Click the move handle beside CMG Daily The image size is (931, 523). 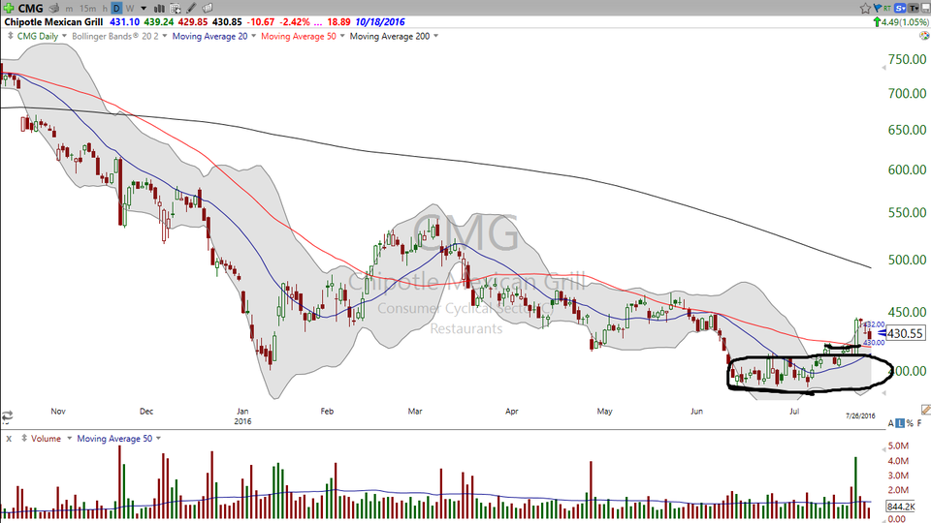(10, 36)
